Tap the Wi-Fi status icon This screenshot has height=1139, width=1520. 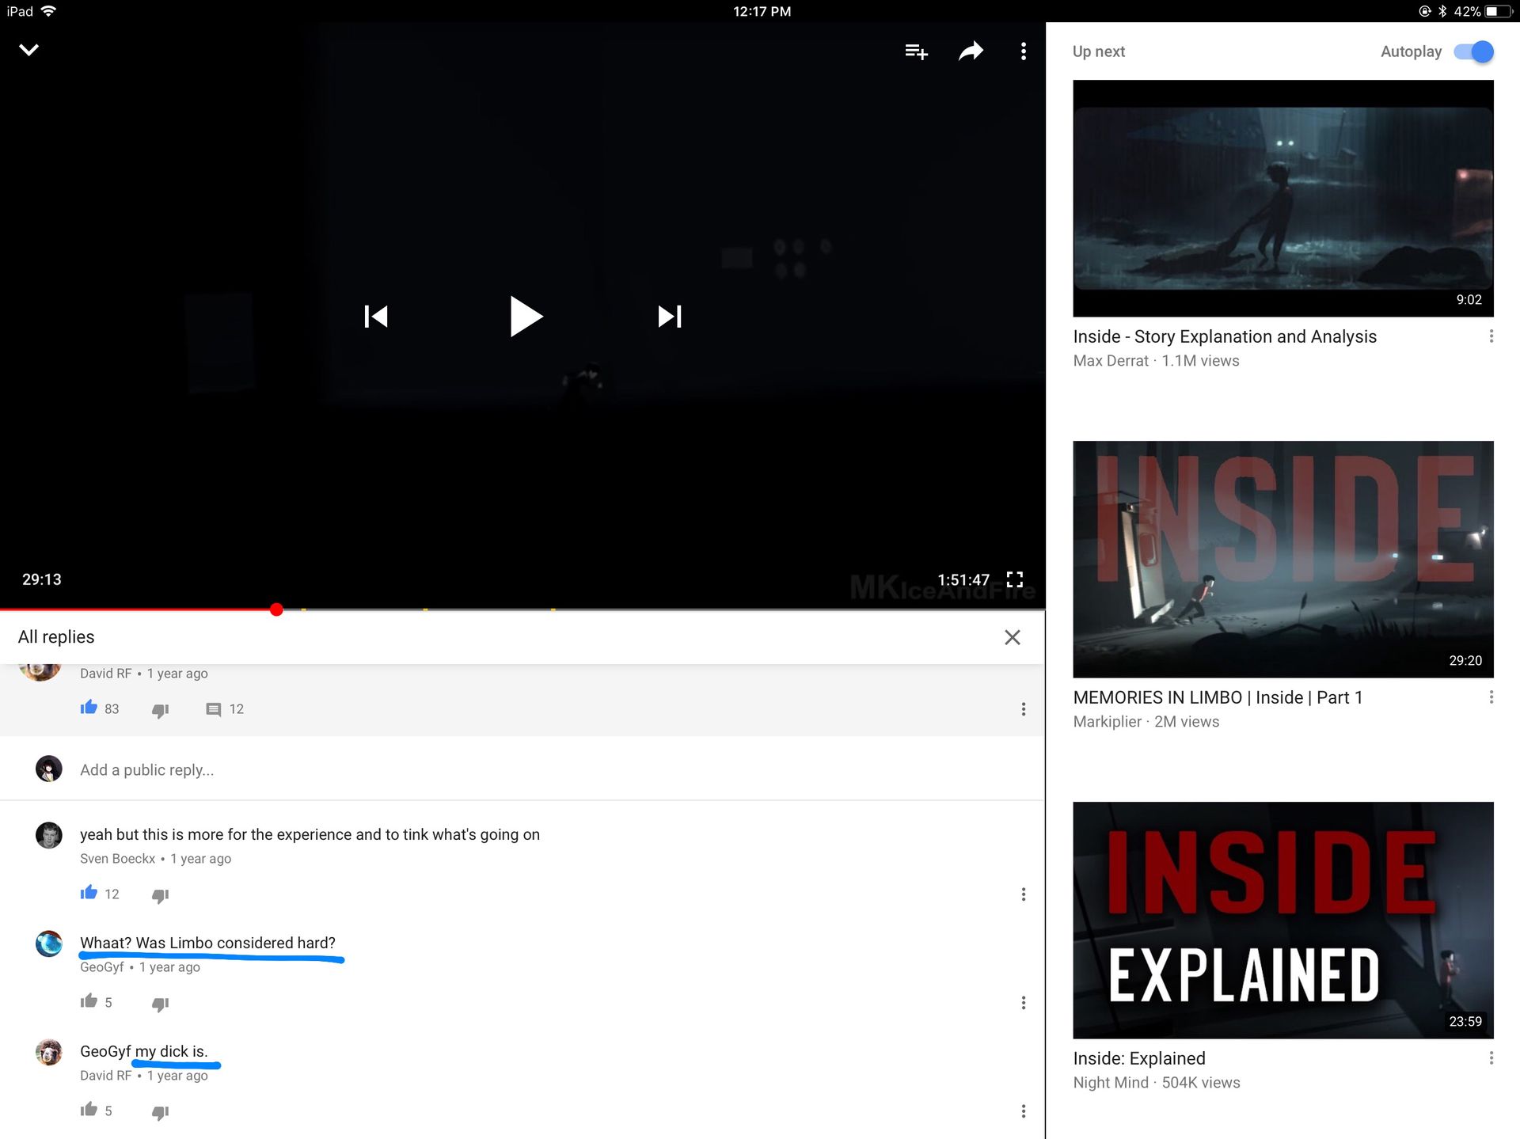(48, 11)
